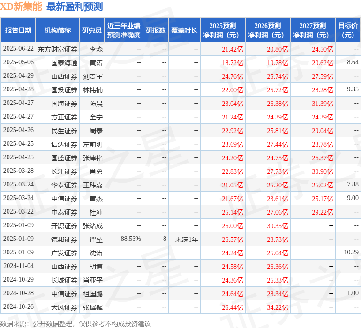
Task: Click the 报告日期 column header
Action: pyautogui.click(x=18, y=30)
